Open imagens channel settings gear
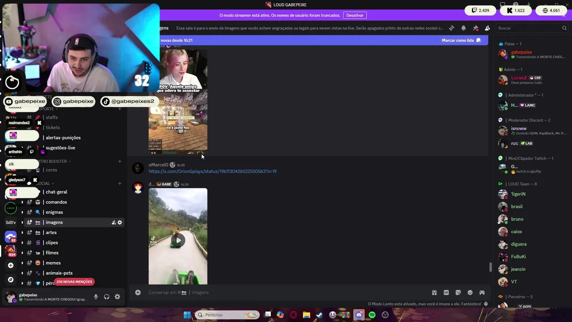 click(x=120, y=223)
